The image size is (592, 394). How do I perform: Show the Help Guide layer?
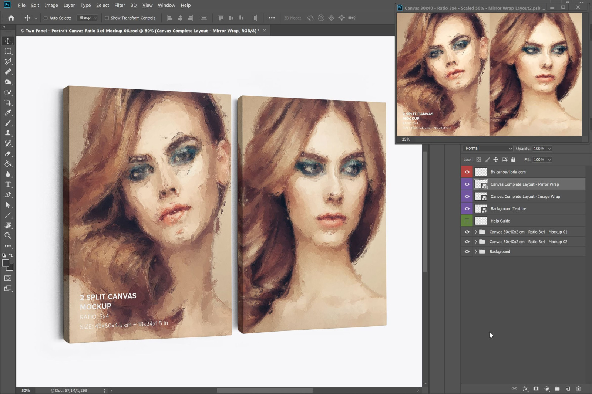click(x=467, y=221)
